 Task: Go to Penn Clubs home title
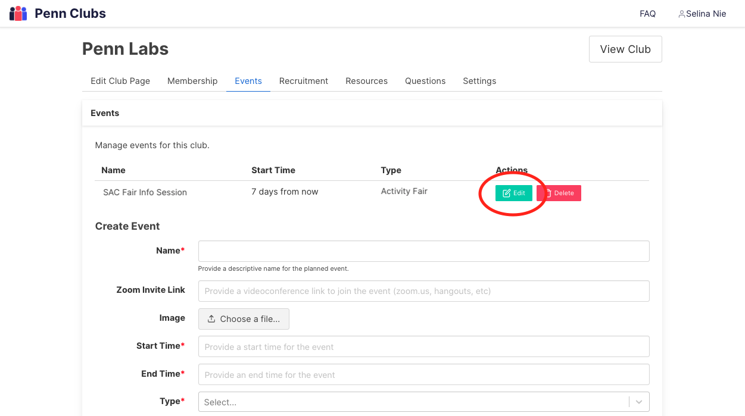(70, 13)
